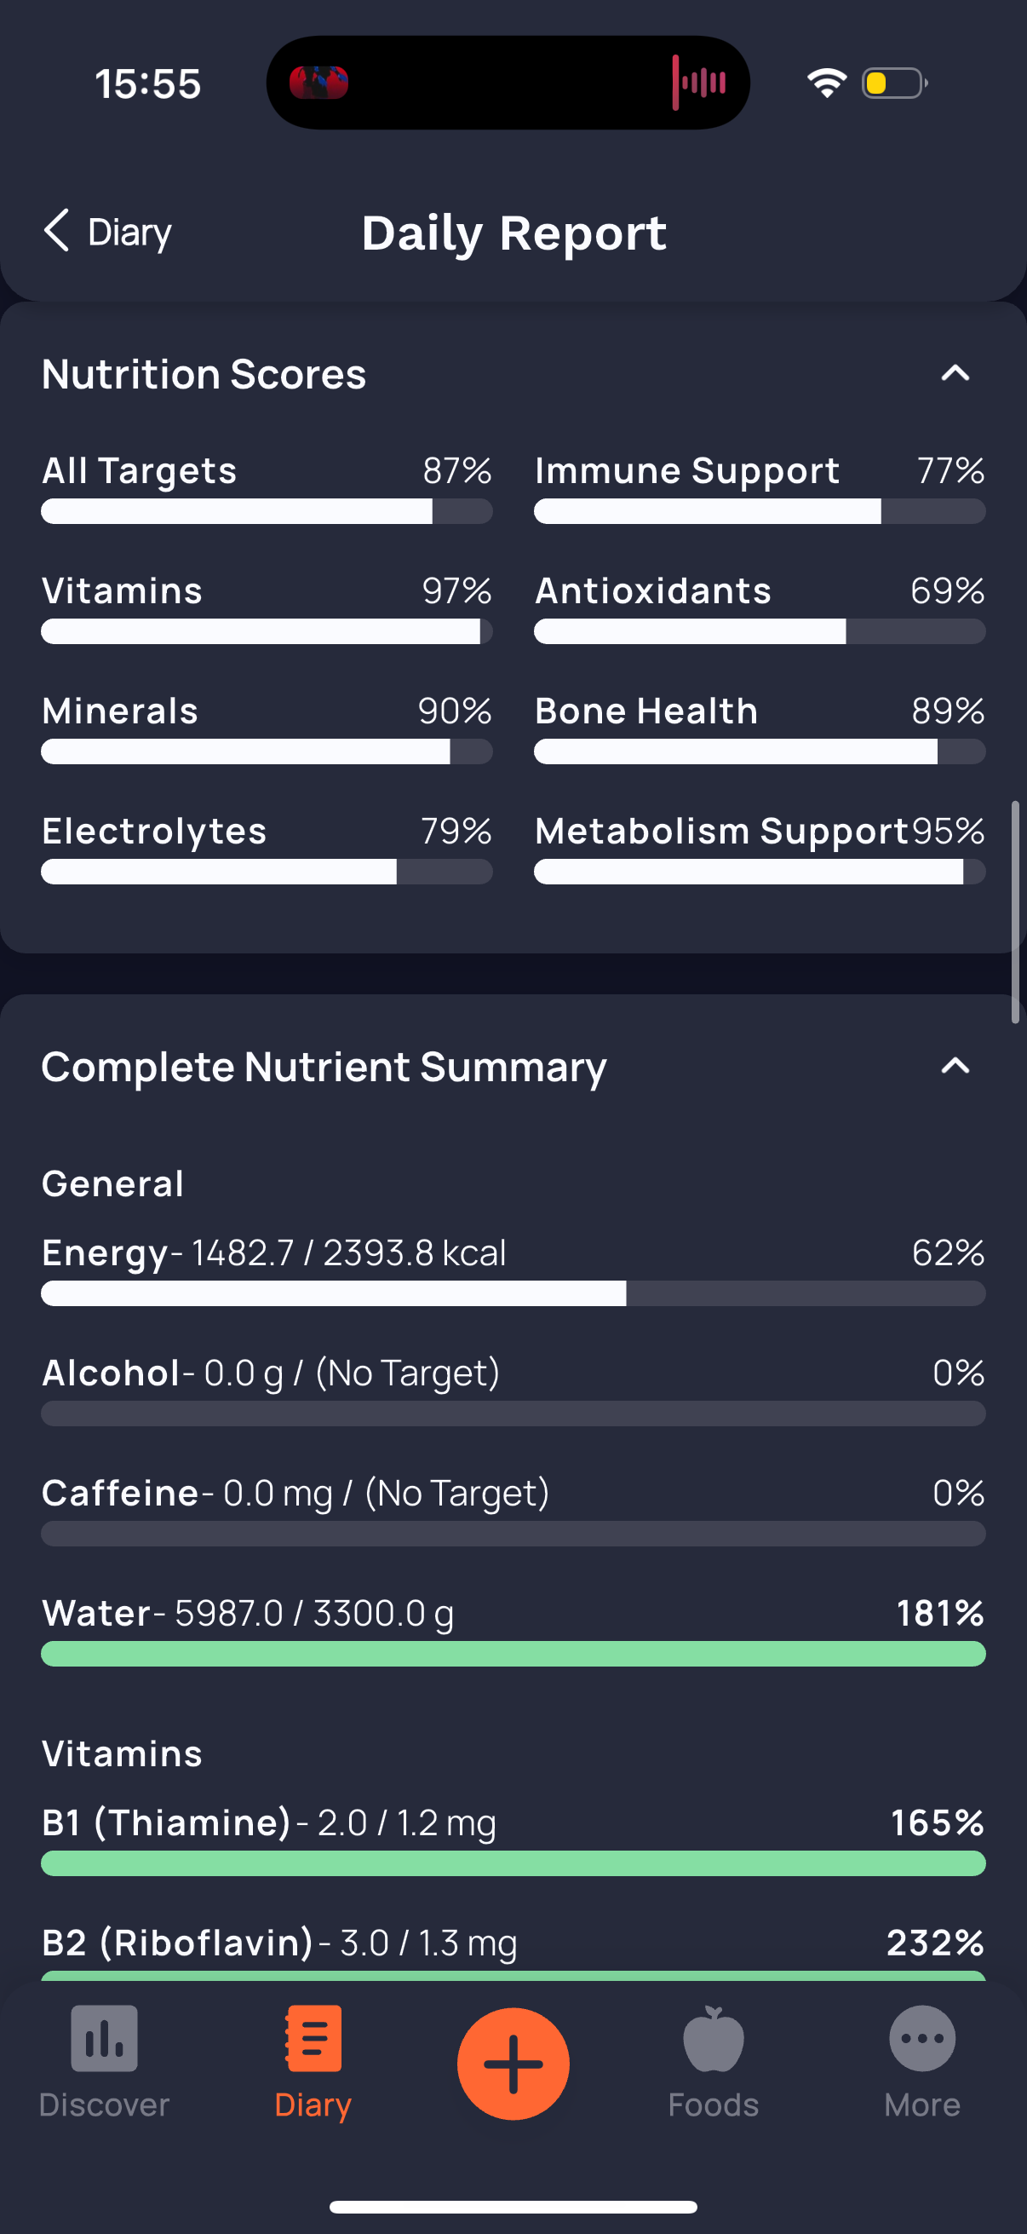Select the Diary notebook icon
The height and width of the screenshot is (2234, 1027).
click(x=313, y=2037)
